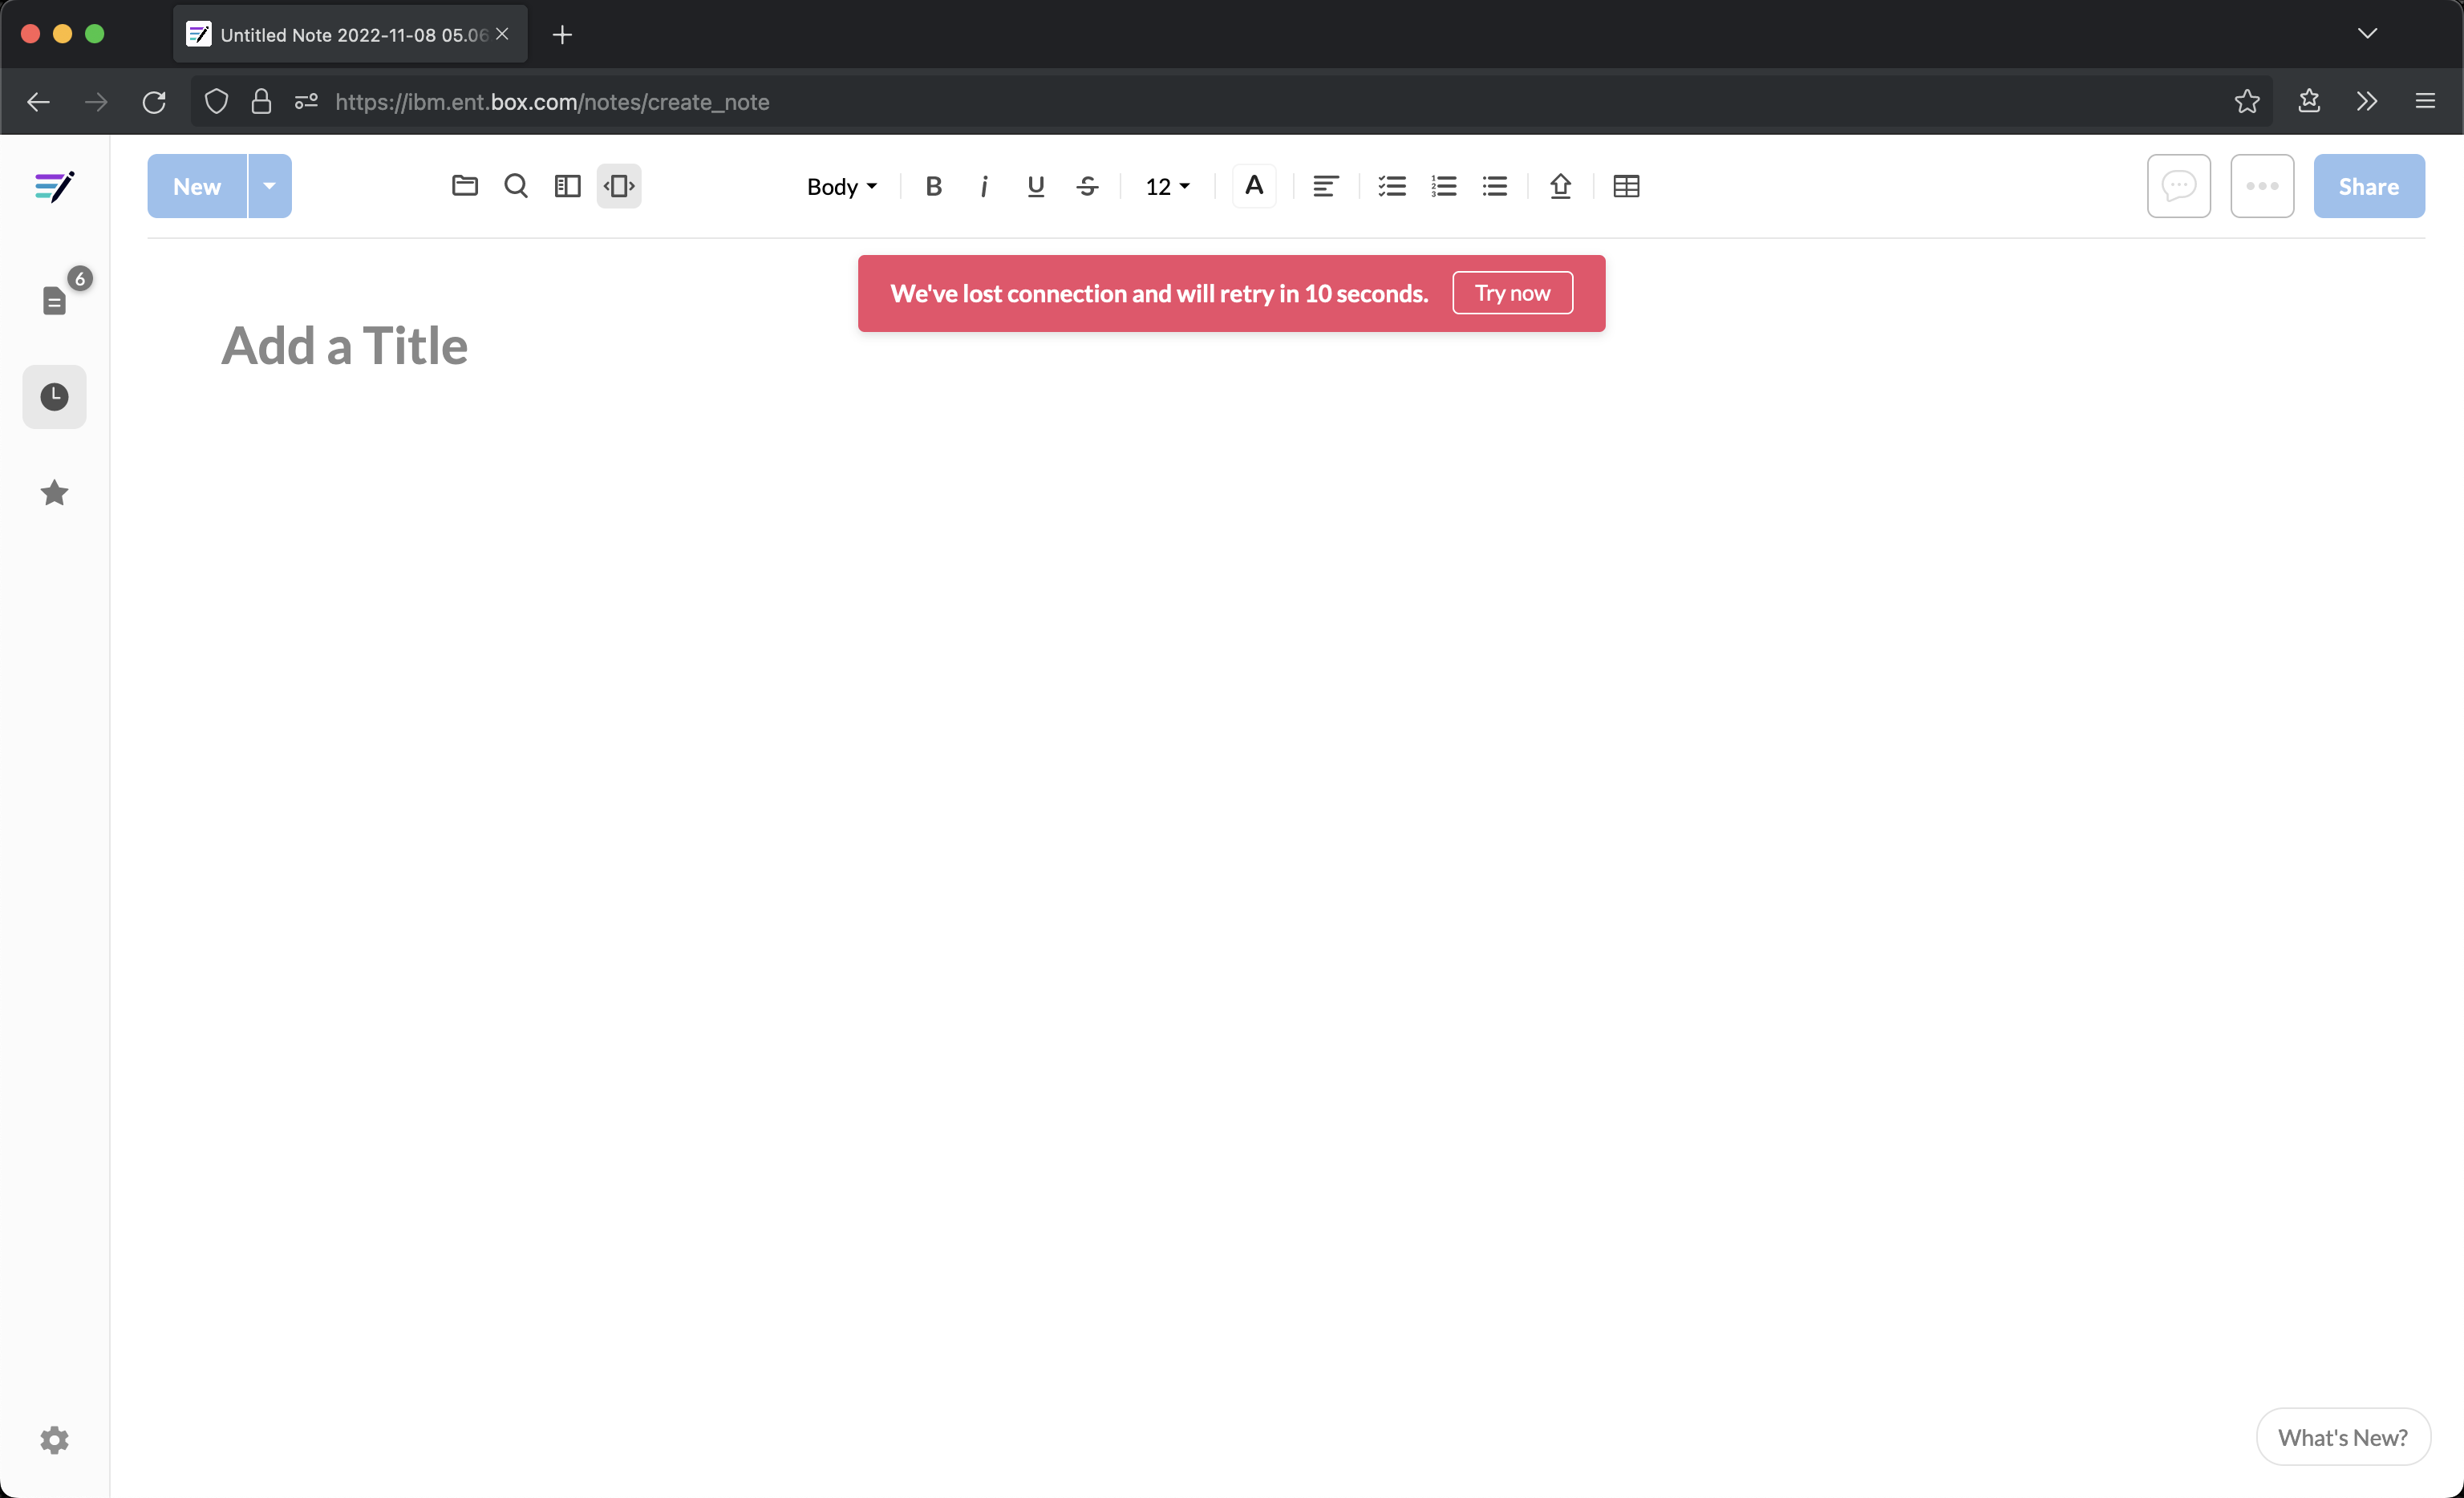Insert a numbered list
This screenshot has width=2464, height=1498.
[1444, 186]
